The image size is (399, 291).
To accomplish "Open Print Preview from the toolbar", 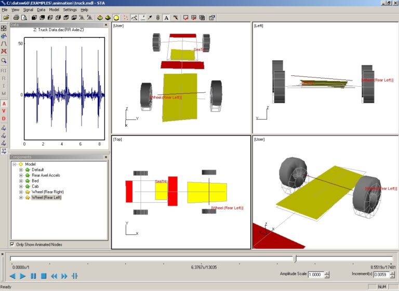I will coord(24,18).
